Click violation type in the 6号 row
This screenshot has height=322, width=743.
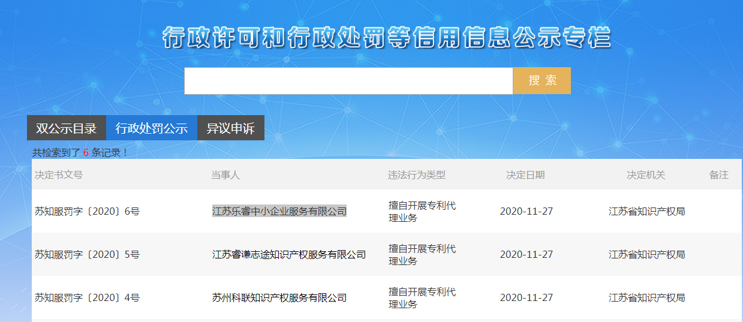422,212
